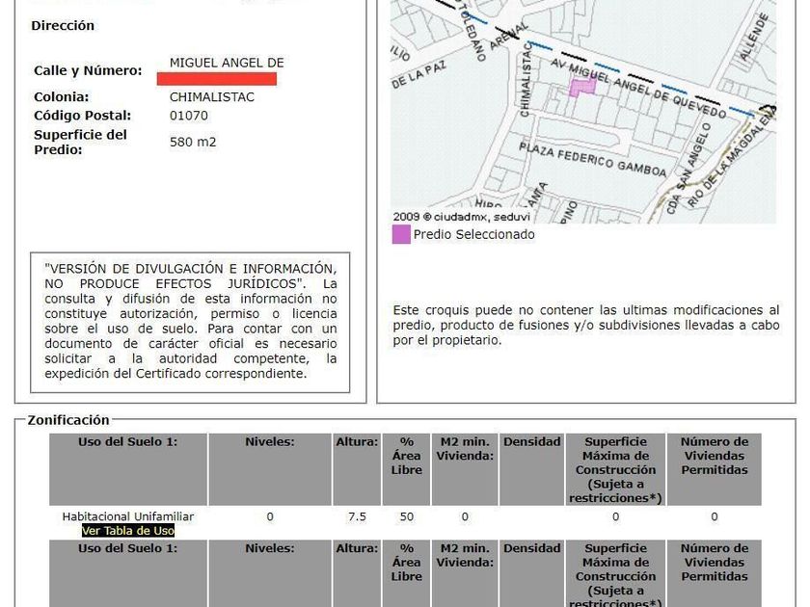This screenshot has height=607, width=810.
Task: Select 'Habitacional Unifamiliar' land use cell
Action: [128, 516]
